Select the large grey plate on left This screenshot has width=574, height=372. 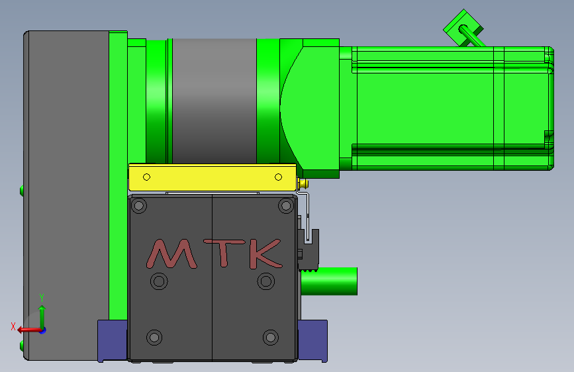[66, 195]
